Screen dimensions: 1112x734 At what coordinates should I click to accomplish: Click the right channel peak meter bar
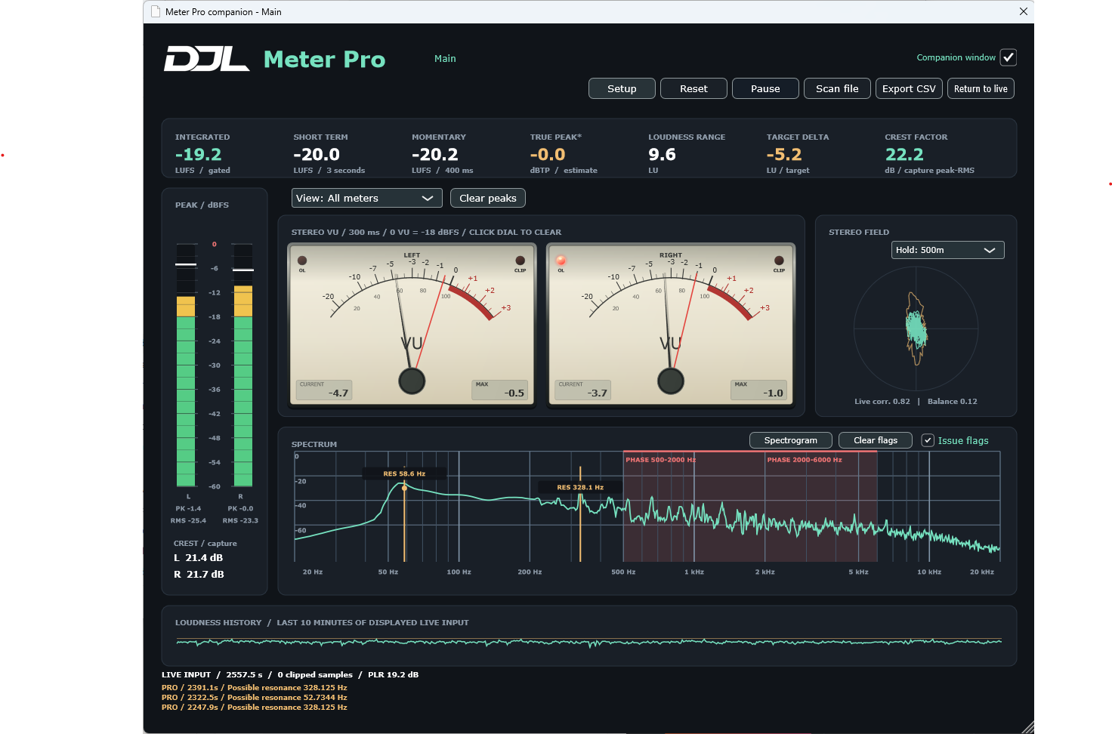click(x=243, y=365)
